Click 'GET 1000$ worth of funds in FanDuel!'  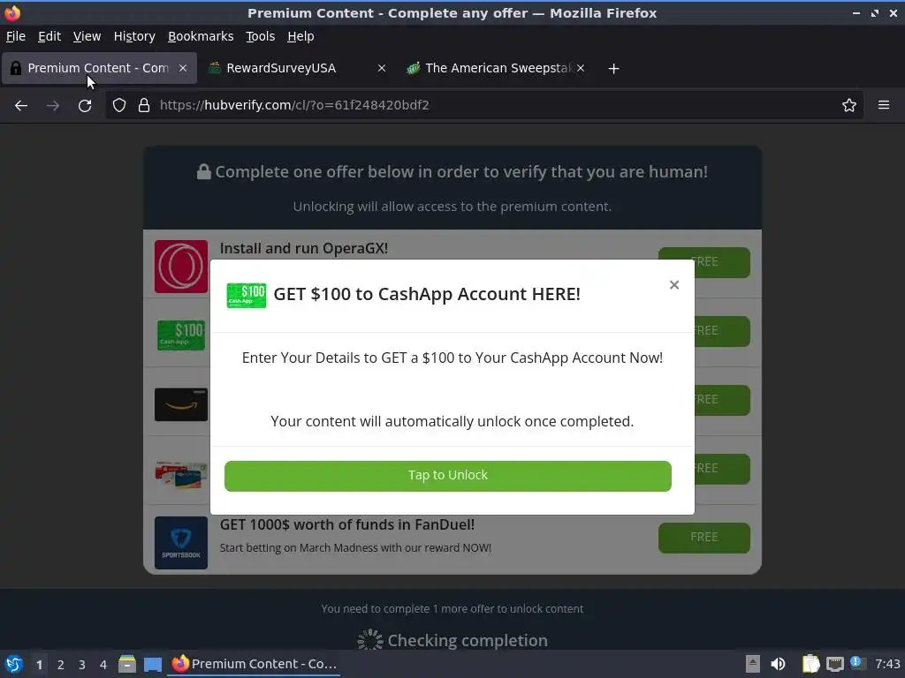[346, 524]
